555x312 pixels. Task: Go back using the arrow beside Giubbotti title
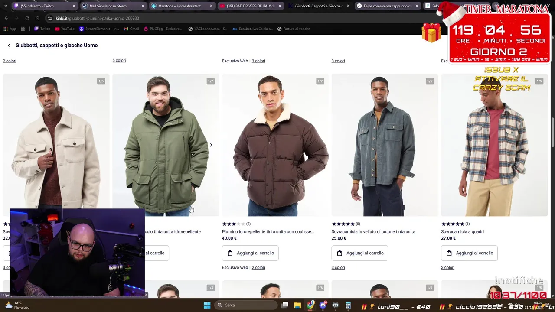click(9, 45)
